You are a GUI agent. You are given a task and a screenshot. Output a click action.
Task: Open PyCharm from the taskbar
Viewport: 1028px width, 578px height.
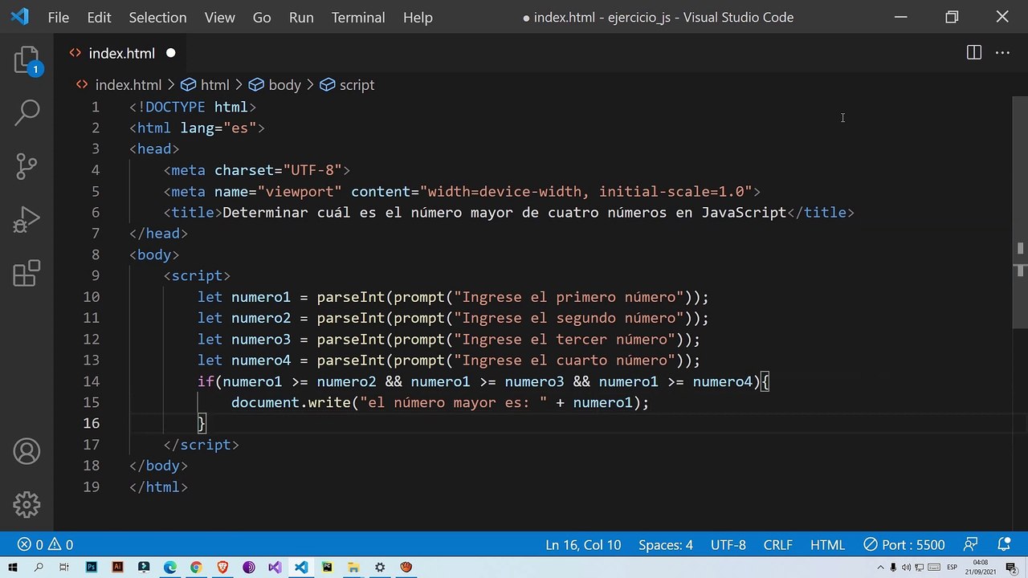click(x=327, y=568)
